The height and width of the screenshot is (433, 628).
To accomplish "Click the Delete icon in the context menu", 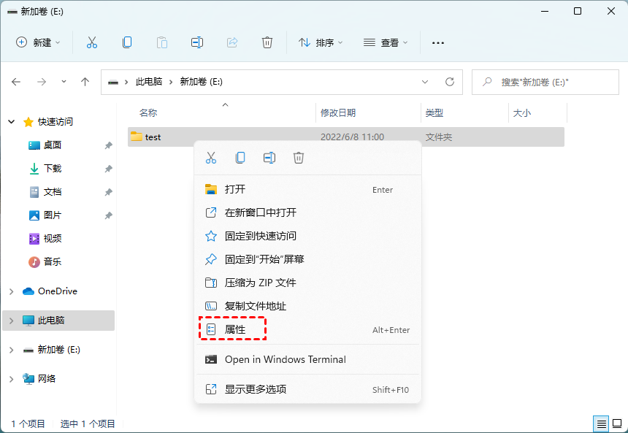I will (299, 157).
